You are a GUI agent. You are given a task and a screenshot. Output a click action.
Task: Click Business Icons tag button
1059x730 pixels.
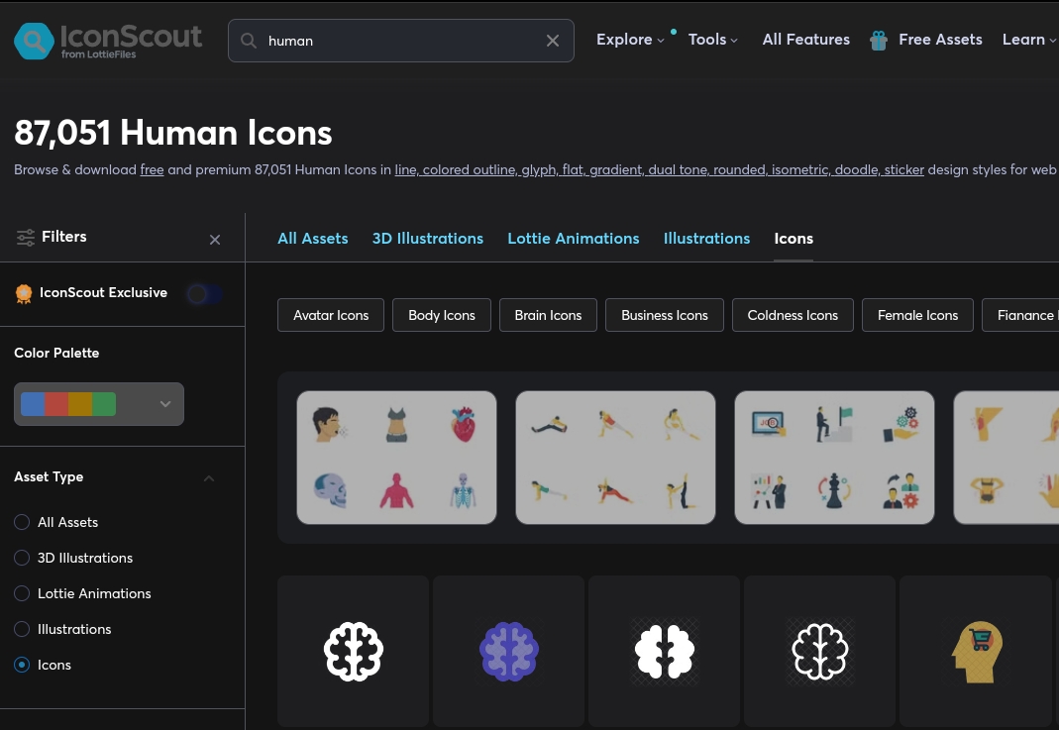[665, 315]
